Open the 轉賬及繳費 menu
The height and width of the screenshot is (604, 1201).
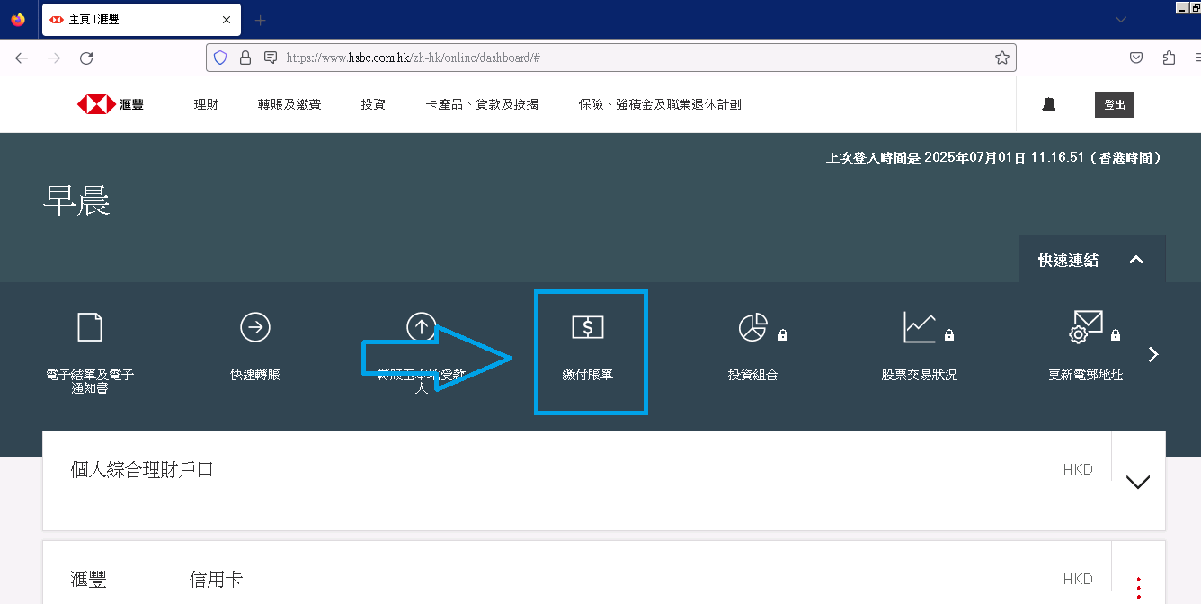(289, 105)
